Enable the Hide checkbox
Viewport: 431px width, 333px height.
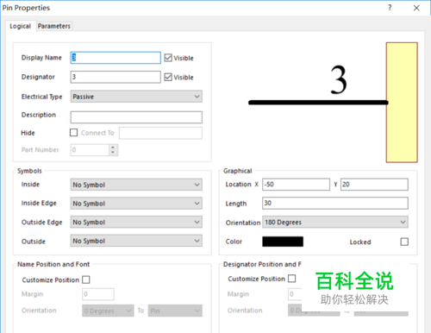pyautogui.click(x=74, y=133)
